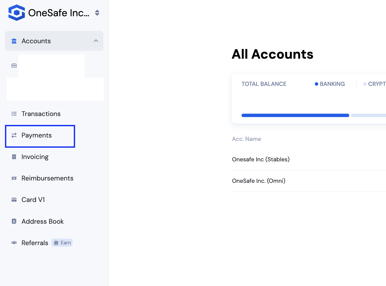
Task: Click the Referrals handshake icon
Action: tap(14, 243)
